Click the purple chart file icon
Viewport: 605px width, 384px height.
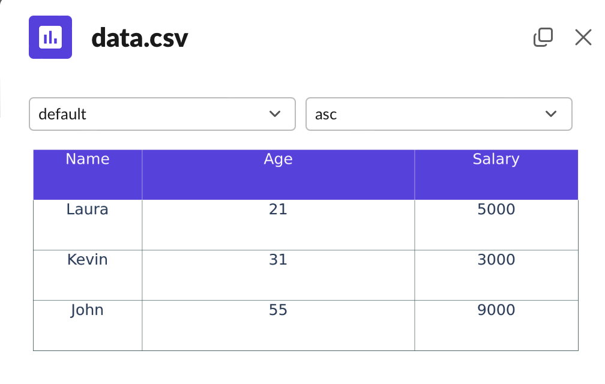pos(50,37)
